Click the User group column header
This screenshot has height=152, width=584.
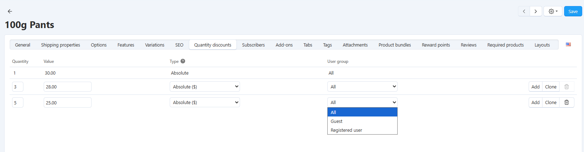[x=338, y=61]
